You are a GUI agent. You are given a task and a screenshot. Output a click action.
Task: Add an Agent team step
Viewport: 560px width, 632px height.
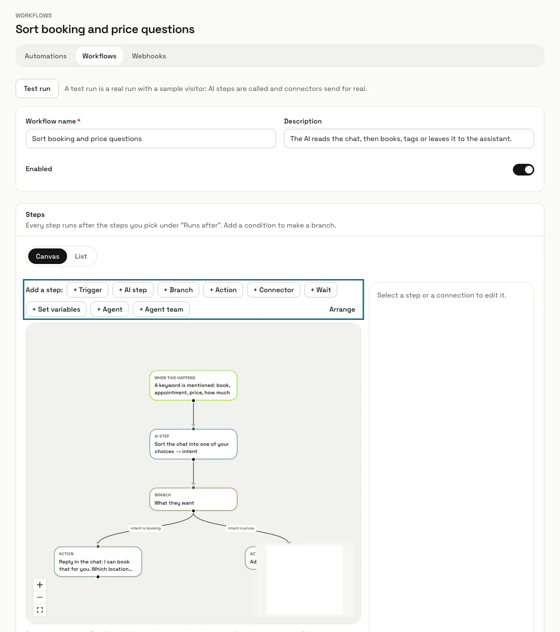tap(161, 309)
